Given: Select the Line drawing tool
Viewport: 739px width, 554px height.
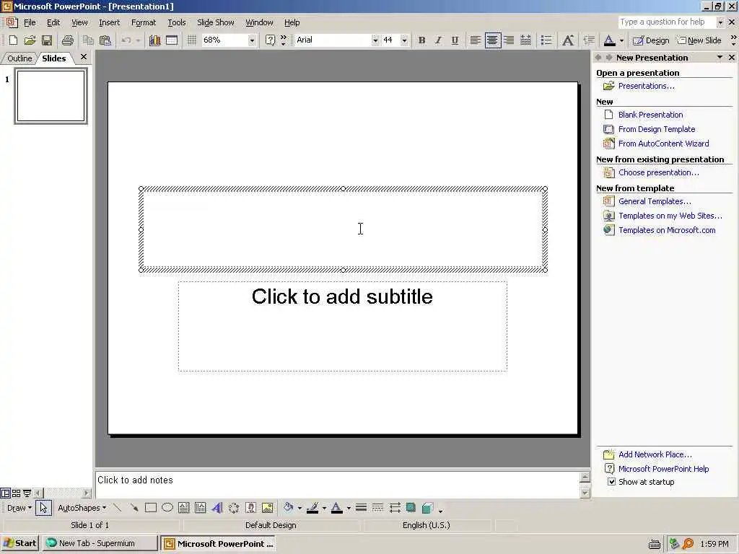Looking at the screenshot, I should coord(118,507).
